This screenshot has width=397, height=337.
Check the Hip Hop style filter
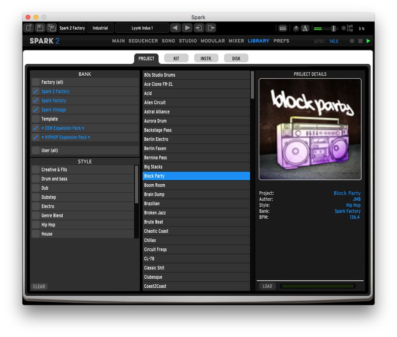36,225
